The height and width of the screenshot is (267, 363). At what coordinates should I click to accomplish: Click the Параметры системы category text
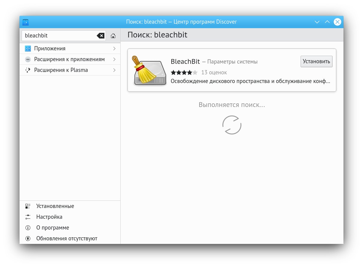[x=232, y=62]
